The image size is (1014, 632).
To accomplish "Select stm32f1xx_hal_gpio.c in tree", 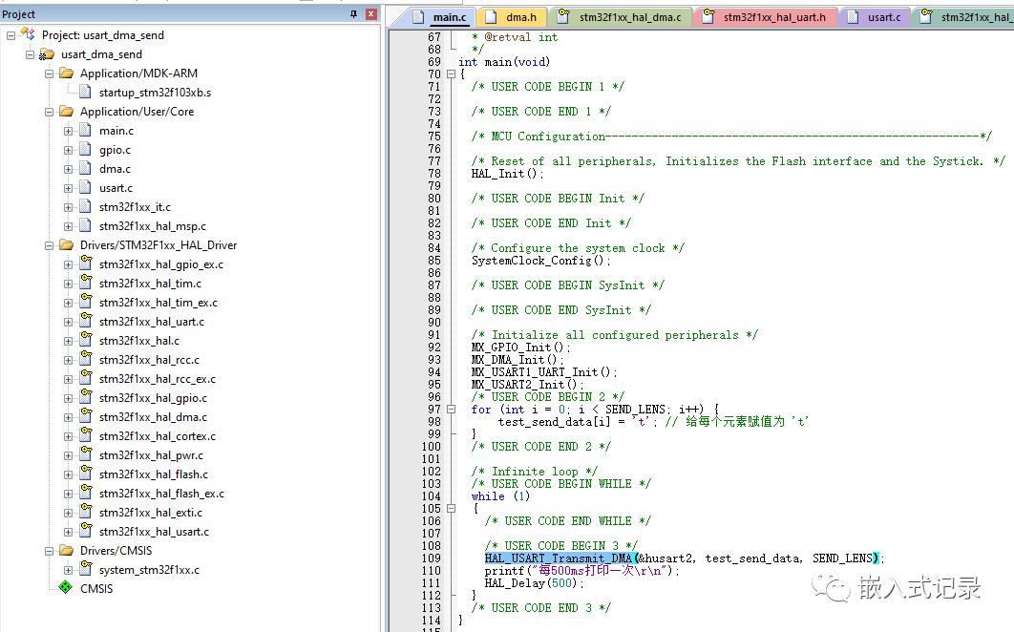I will [x=154, y=398].
